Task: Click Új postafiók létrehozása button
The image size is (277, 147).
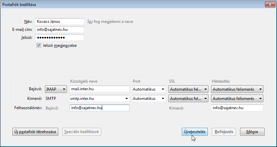Action: pyautogui.click(x=35, y=132)
